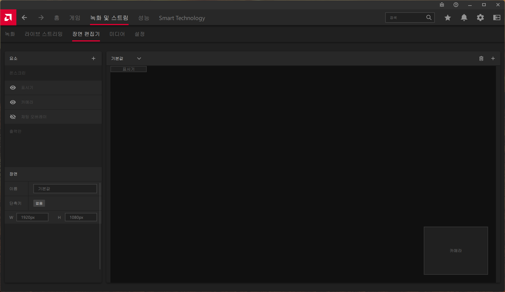Click the scene name field 기본값

pyautogui.click(x=65, y=189)
